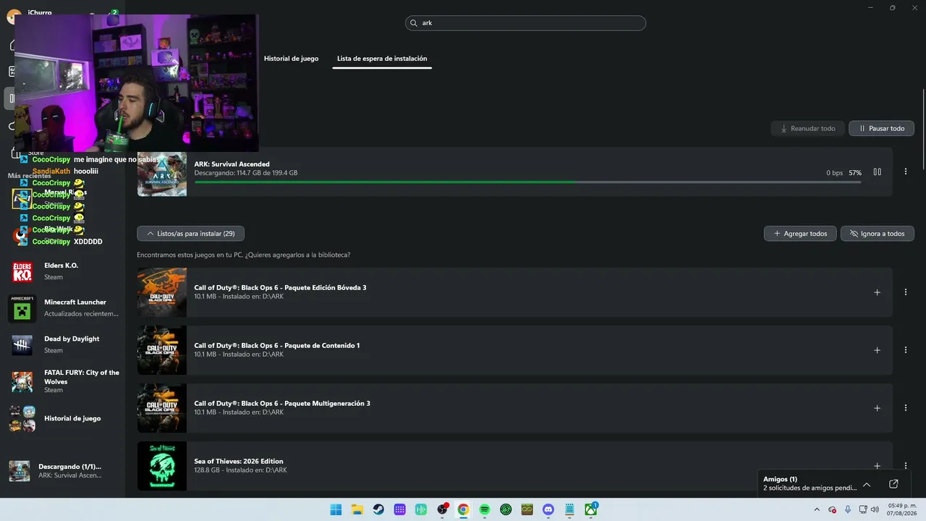Open Paquete de Contenido 1 cover thumbnail
926x521 pixels.
(162, 350)
